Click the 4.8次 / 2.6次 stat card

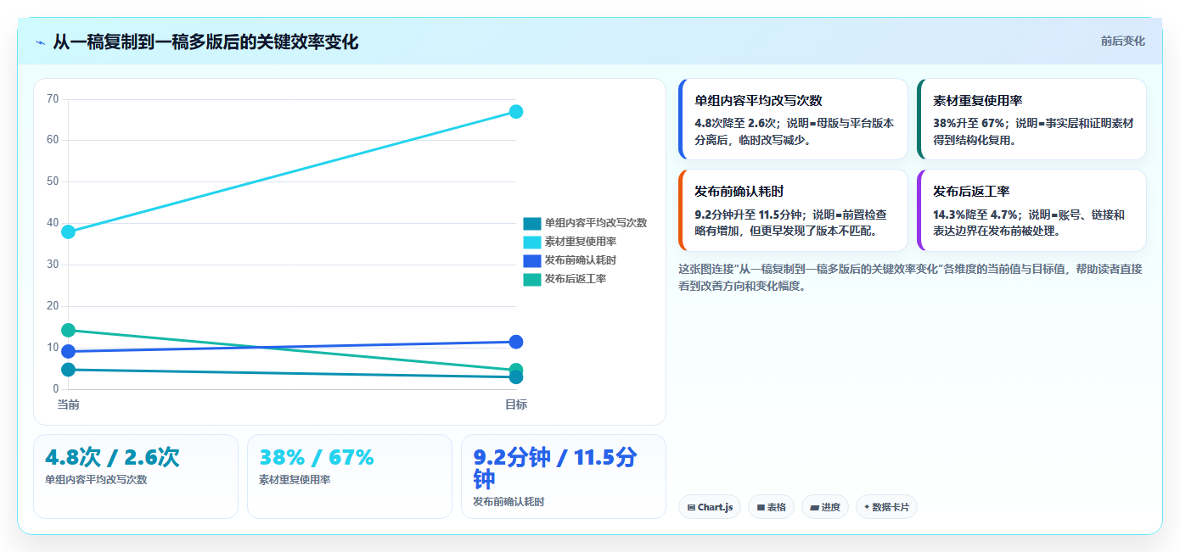click(x=136, y=477)
